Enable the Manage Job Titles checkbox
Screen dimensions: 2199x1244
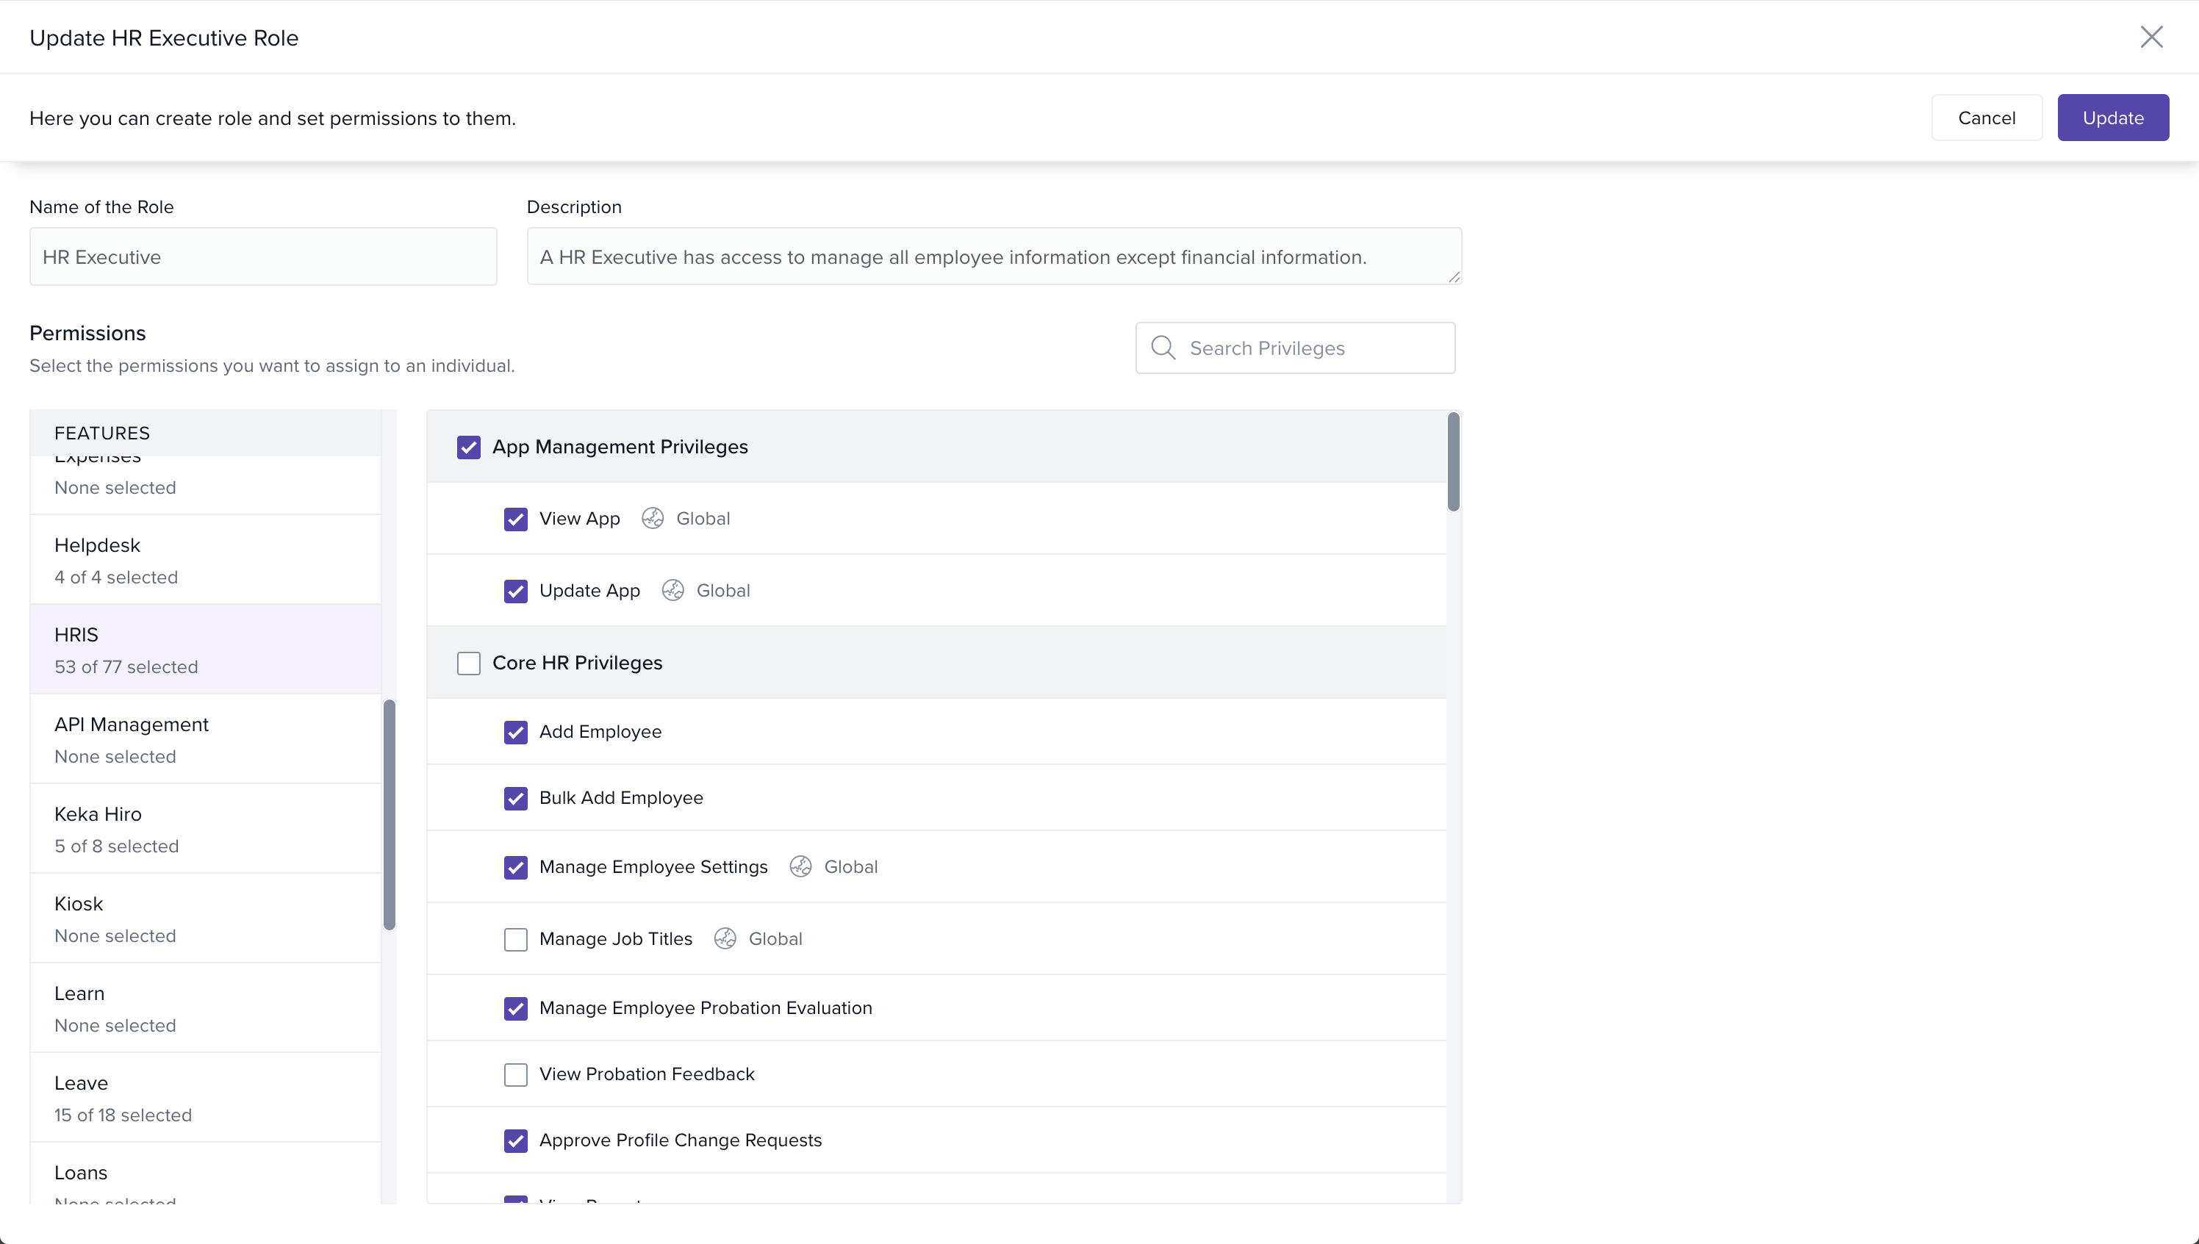pyautogui.click(x=515, y=939)
